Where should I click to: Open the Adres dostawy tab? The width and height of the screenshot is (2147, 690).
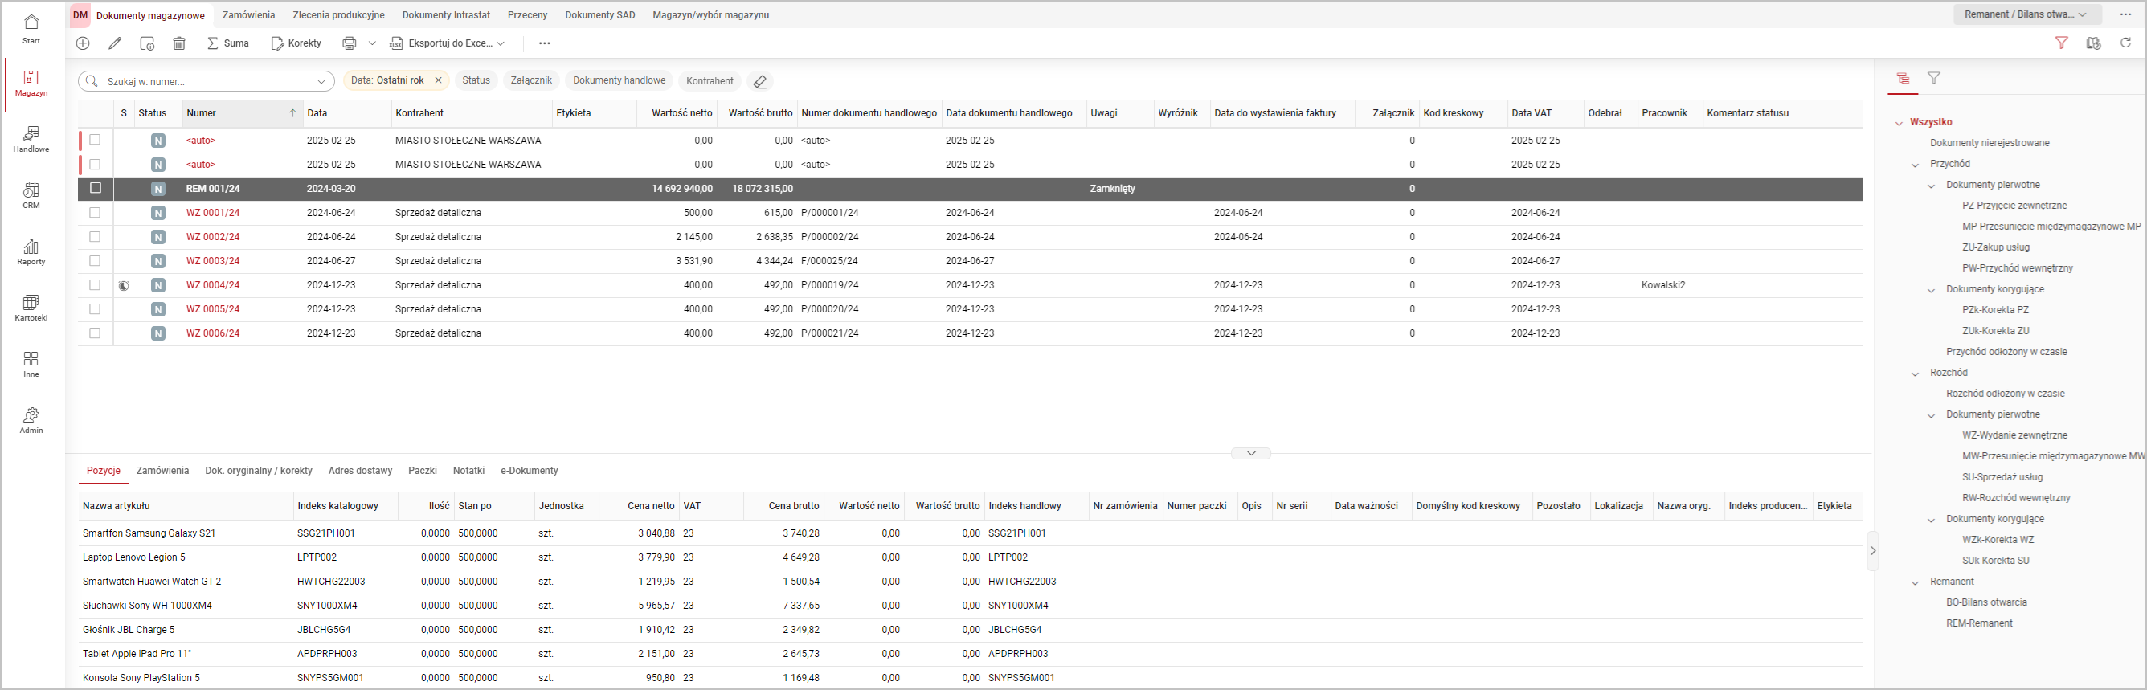click(360, 471)
